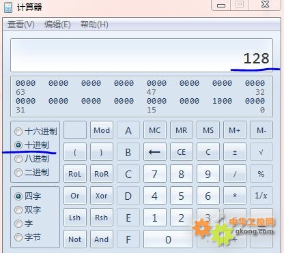The height and width of the screenshot is (253, 284).
Task: Open the 查看(V) menu
Action: coord(21,25)
